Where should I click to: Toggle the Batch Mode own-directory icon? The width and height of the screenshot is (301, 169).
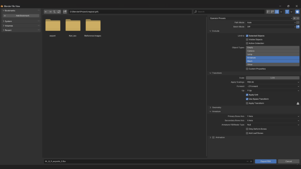pyautogui.click(x=298, y=27)
